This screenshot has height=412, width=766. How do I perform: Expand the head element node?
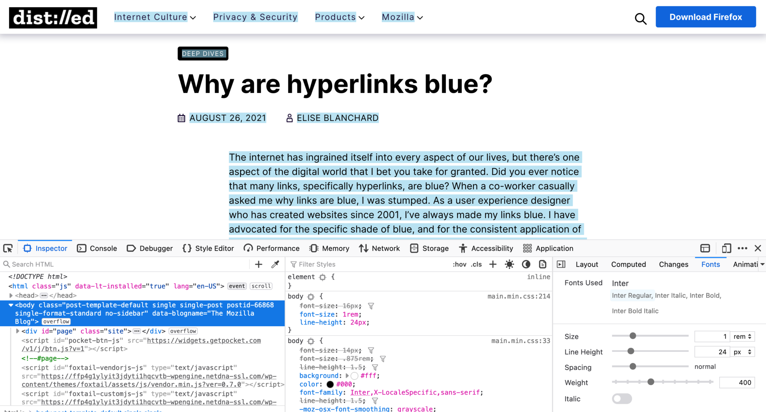(11, 296)
